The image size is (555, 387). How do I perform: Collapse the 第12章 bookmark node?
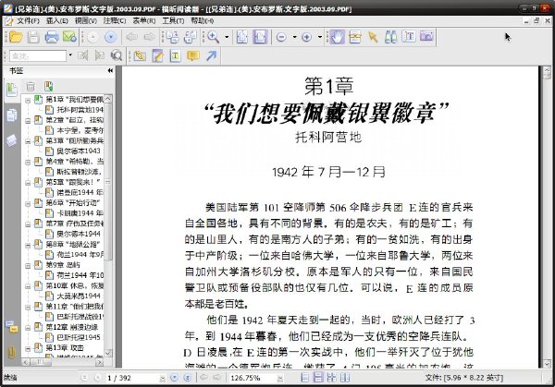coord(28,328)
